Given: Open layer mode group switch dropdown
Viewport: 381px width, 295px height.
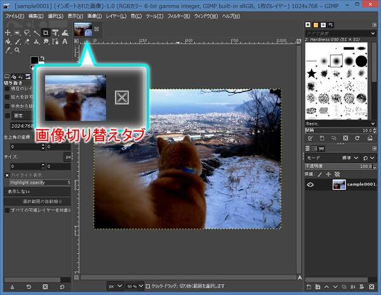Looking at the screenshot, I should (369, 158).
